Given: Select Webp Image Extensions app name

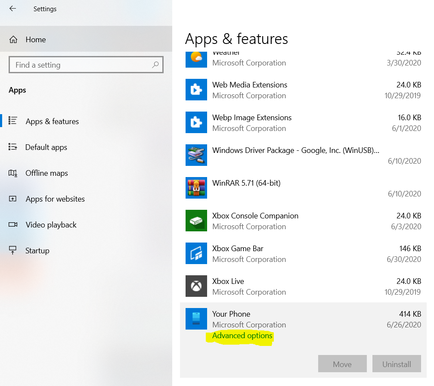Looking at the screenshot, I should [252, 118].
